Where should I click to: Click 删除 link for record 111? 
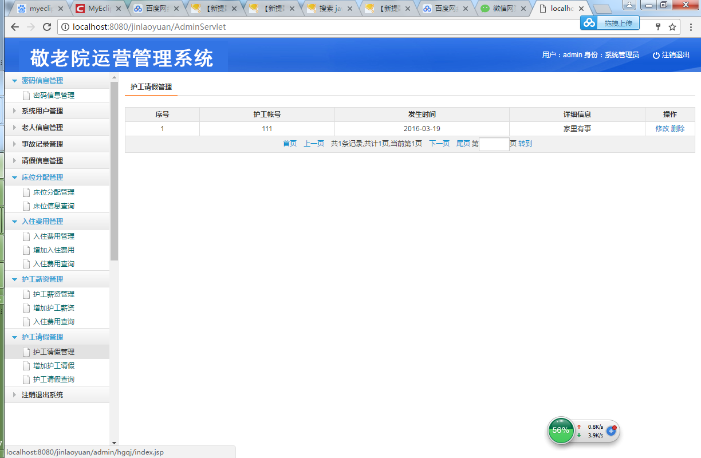[678, 129]
